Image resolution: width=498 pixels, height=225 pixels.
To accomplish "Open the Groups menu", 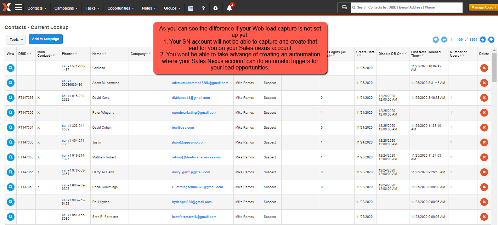I will pos(172,8).
